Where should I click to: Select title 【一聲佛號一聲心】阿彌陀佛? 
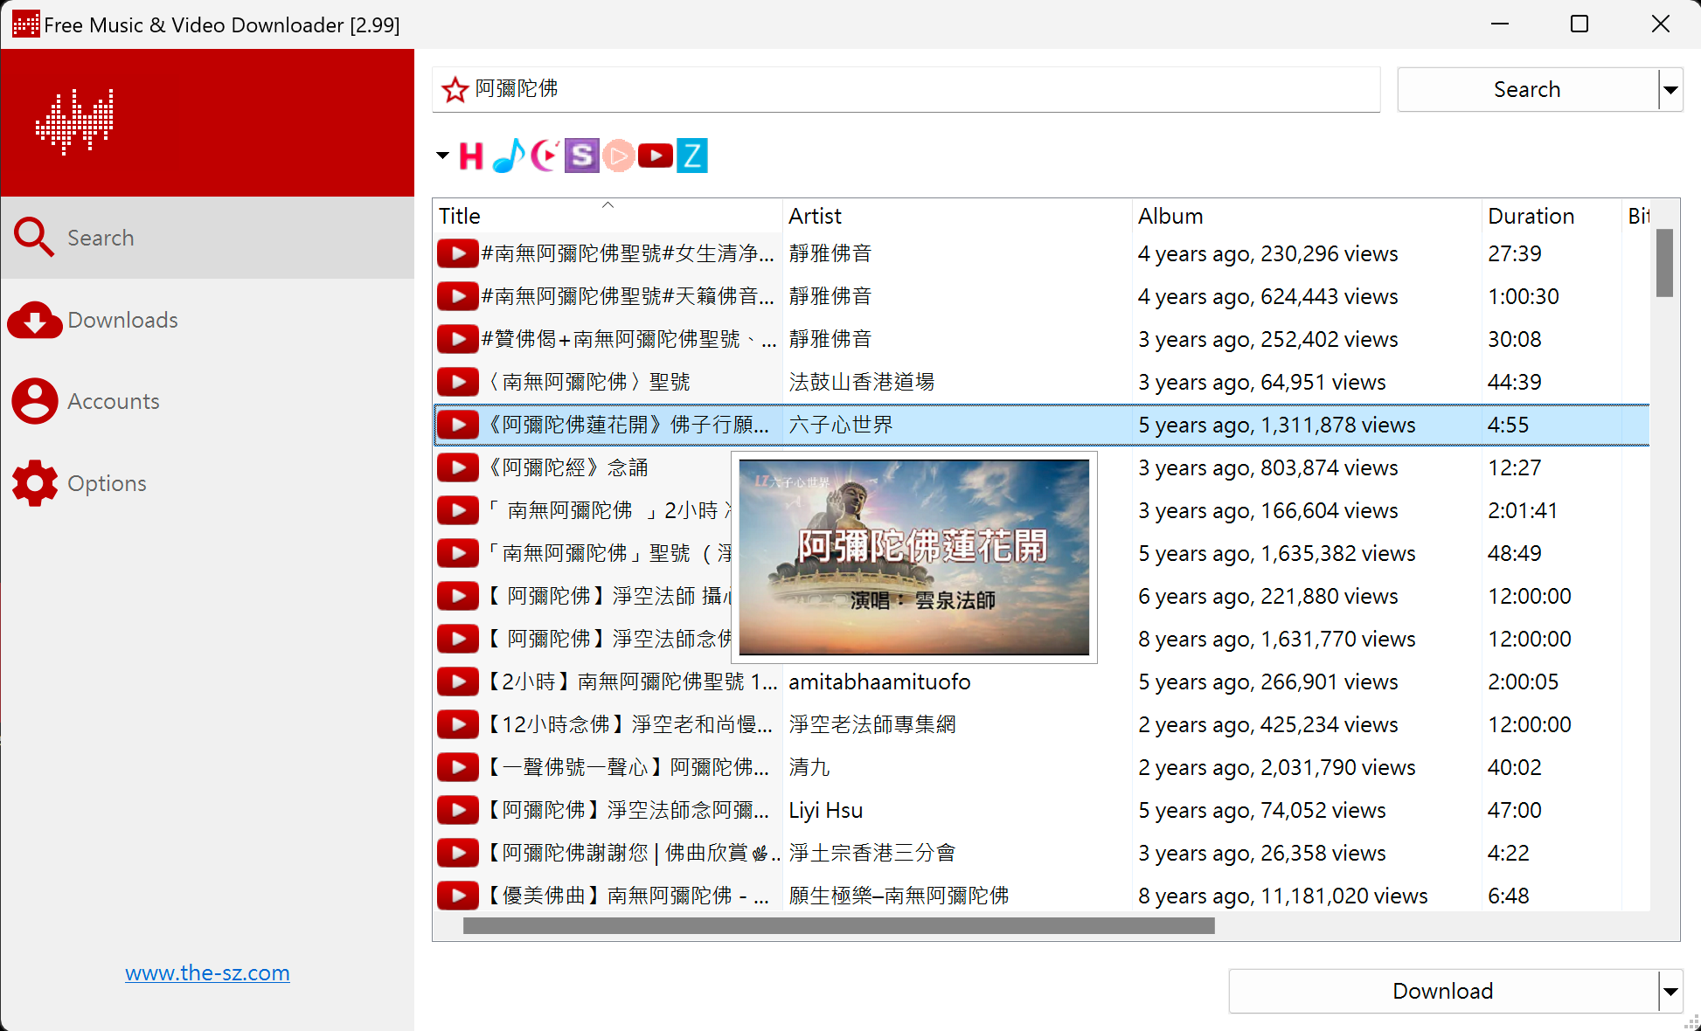tap(626, 767)
